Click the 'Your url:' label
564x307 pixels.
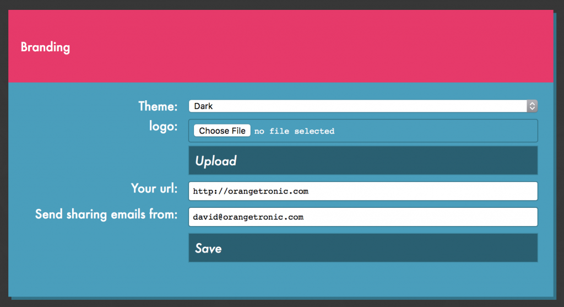[154, 188]
